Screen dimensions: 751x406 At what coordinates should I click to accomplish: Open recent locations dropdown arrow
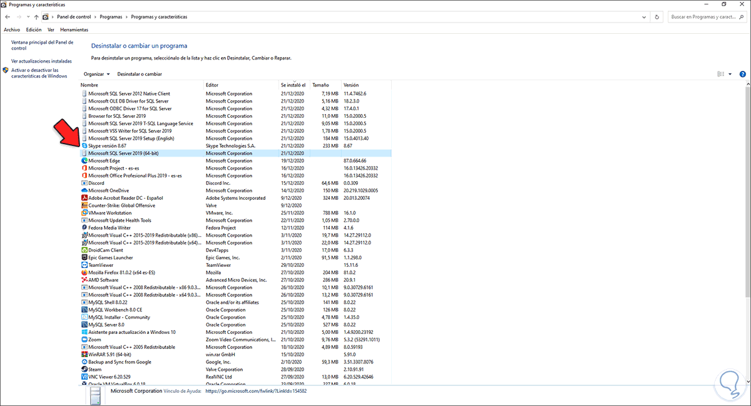28,17
